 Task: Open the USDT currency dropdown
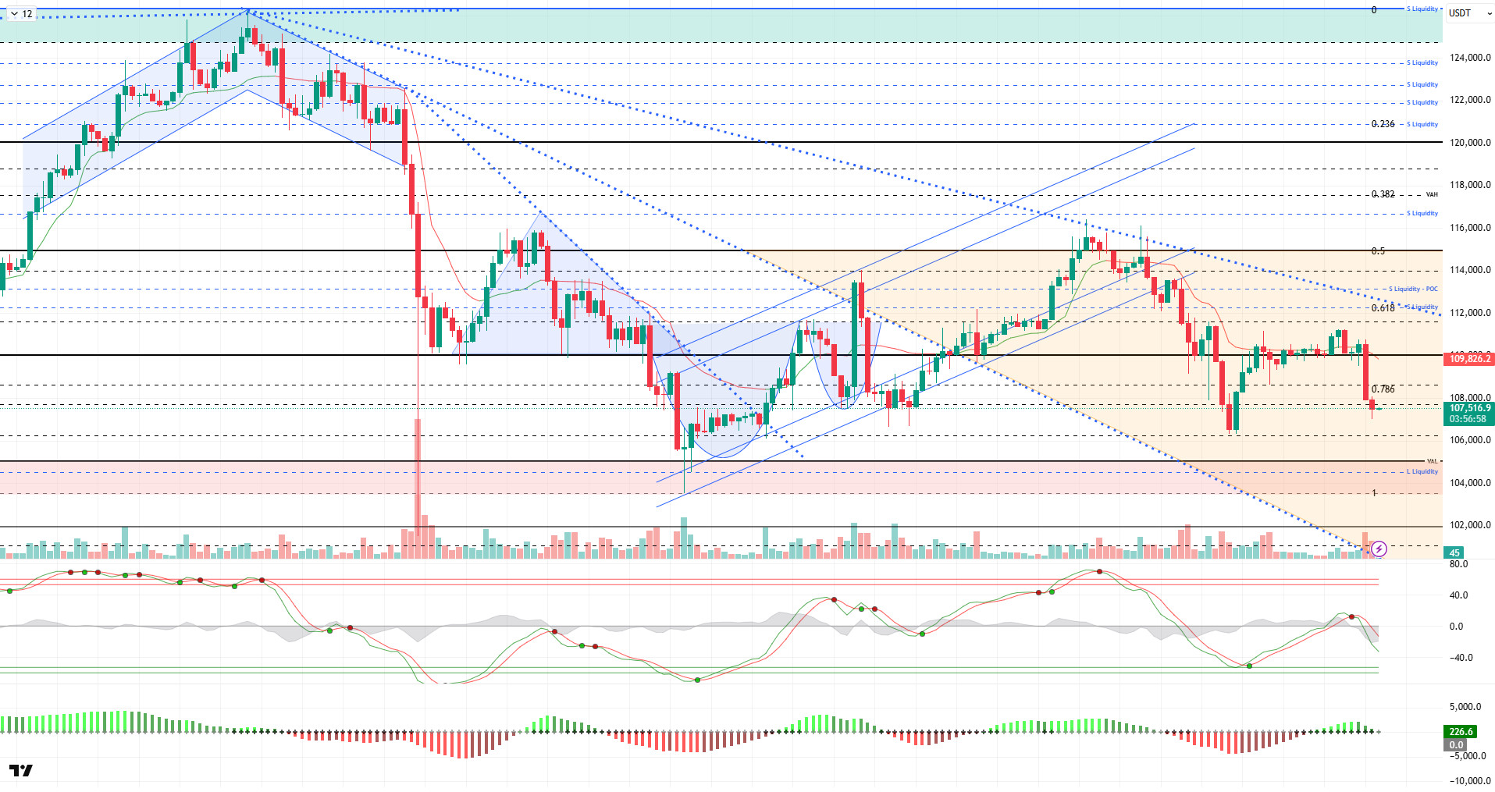pos(1468,13)
